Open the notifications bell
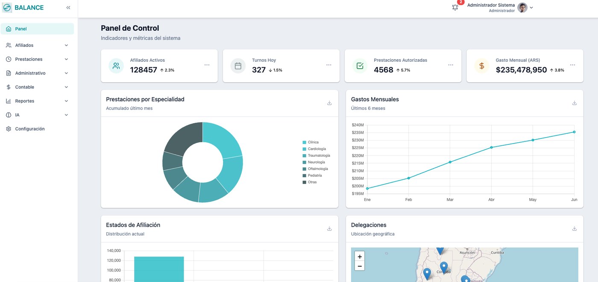This screenshot has height=282, width=598. click(x=455, y=8)
